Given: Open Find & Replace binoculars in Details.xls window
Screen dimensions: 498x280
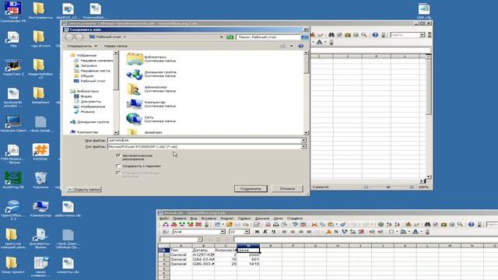Looking at the screenshot, I should tap(427, 224).
